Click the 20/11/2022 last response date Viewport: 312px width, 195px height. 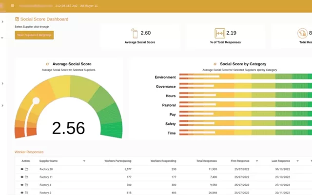click(282, 193)
